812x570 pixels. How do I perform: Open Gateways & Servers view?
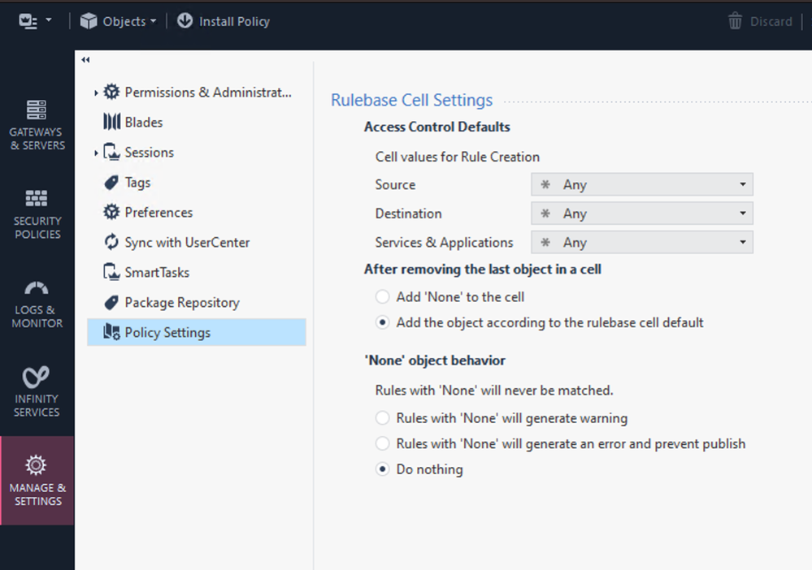coord(37,125)
